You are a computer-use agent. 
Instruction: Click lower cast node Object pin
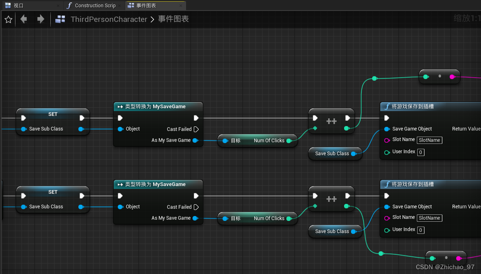click(121, 207)
